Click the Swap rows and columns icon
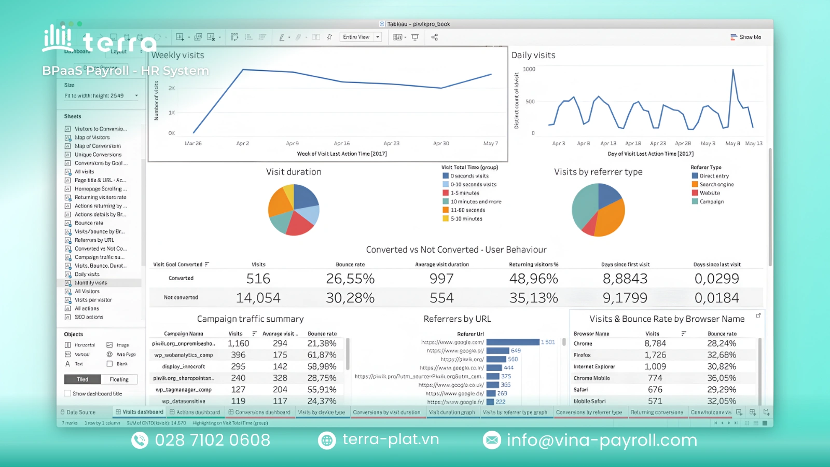The width and height of the screenshot is (830, 467). point(234,37)
